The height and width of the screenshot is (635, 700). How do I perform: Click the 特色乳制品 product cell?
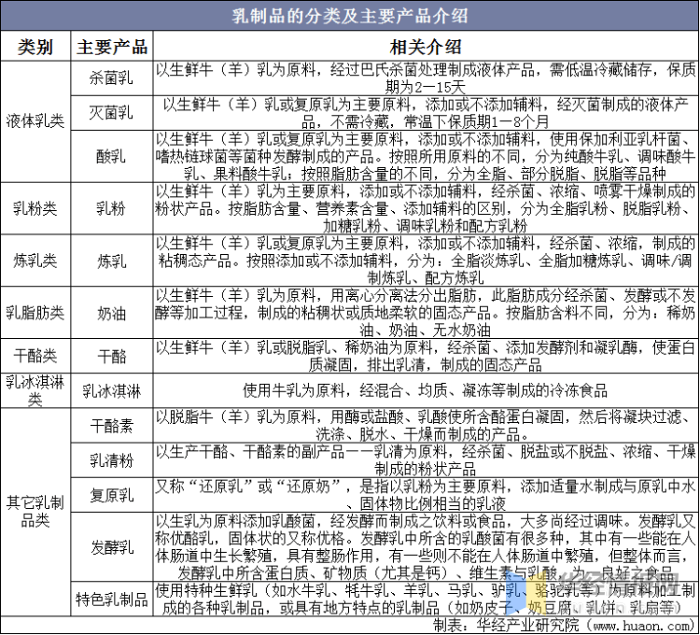(x=112, y=599)
